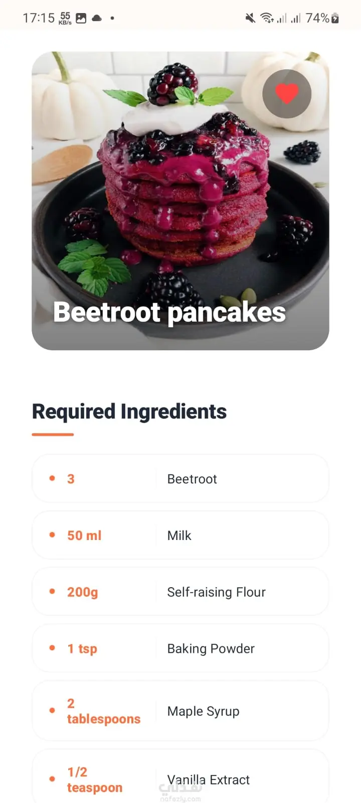
Task: Tap the battery icon in status bar
Action: pyautogui.click(x=335, y=19)
